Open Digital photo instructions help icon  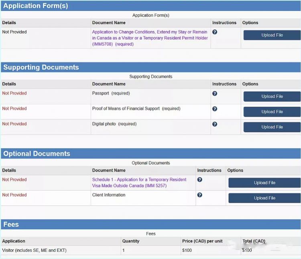[215, 124]
